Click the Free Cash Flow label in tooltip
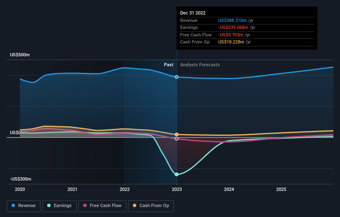Image resolution: width=340 pixels, height=217 pixels. pos(196,35)
